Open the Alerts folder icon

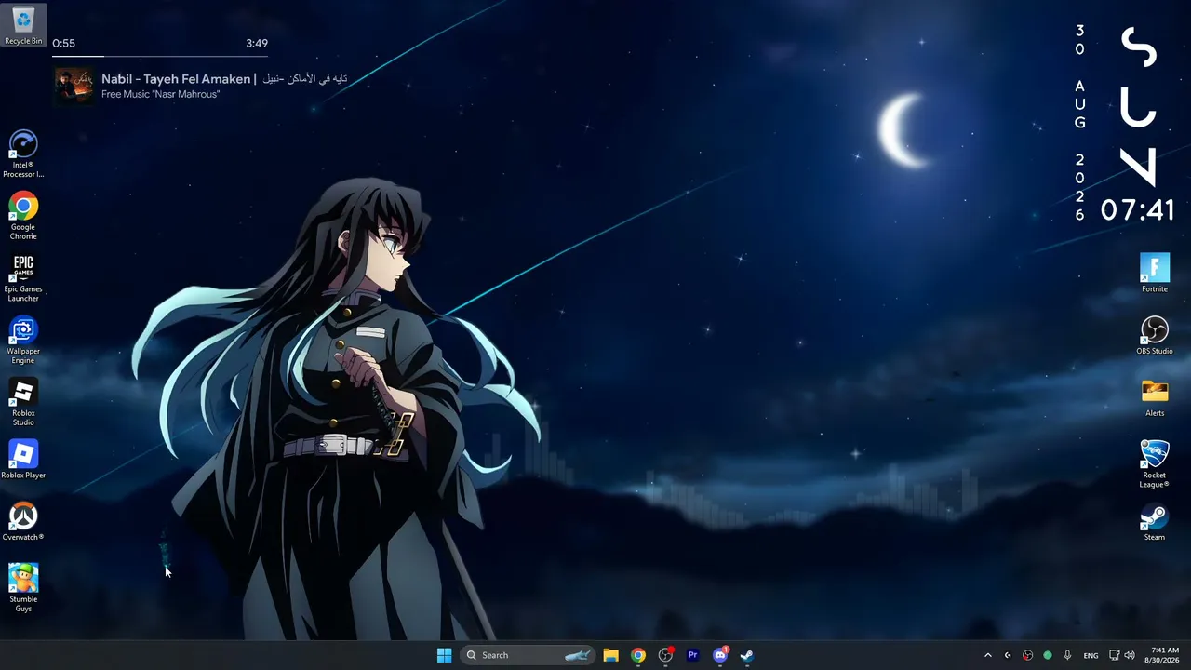(1155, 397)
